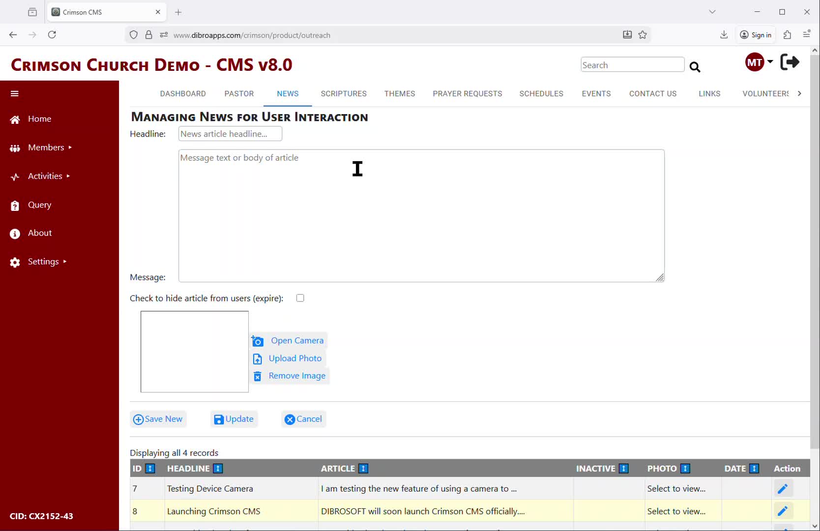The width and height of the screenshot is (820, 531).
Task: Open browser downloads icon
Action: 724,35
